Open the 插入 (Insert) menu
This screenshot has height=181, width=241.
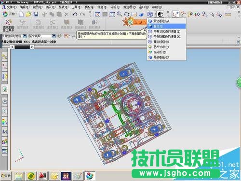(50, 7)
